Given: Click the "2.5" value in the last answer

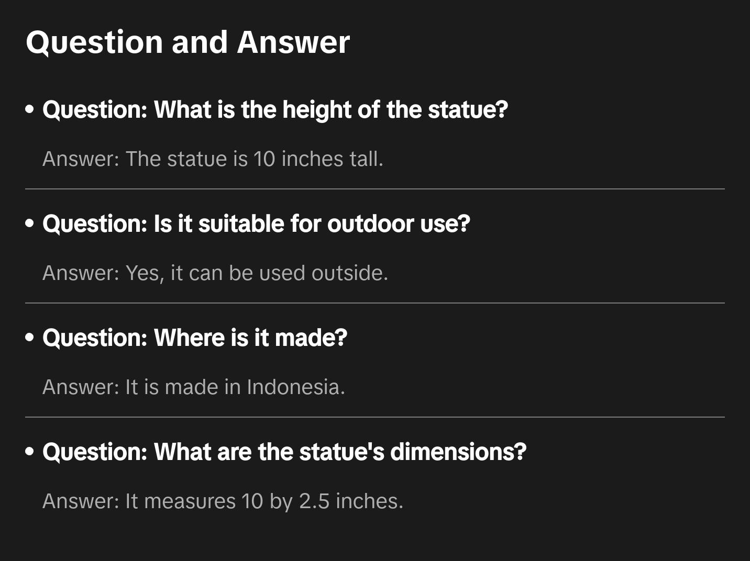Looking at the screenshot, I should point(314,501).
